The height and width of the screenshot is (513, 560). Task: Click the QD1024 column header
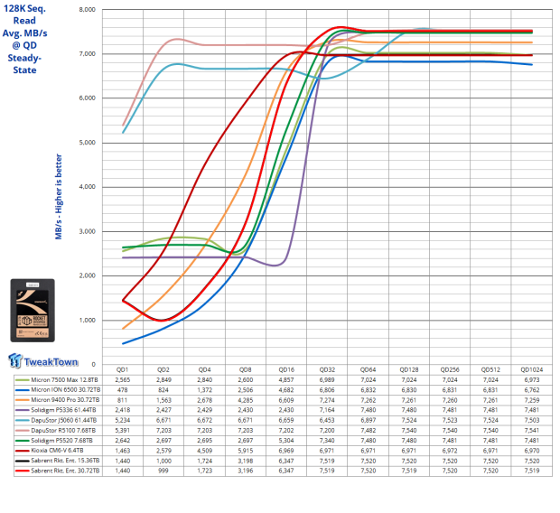[531, 369]
